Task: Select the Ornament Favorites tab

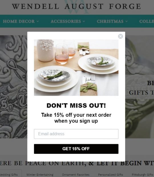Action: click(x=76, y=175)
